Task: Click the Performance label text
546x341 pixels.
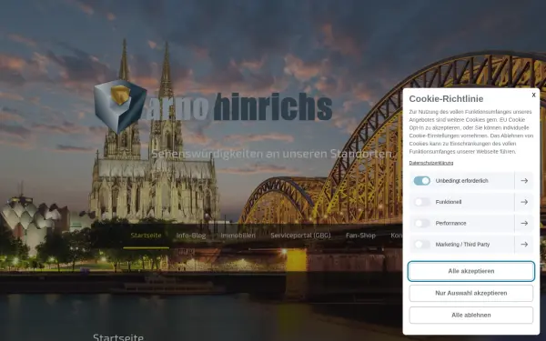Action: 450,223
